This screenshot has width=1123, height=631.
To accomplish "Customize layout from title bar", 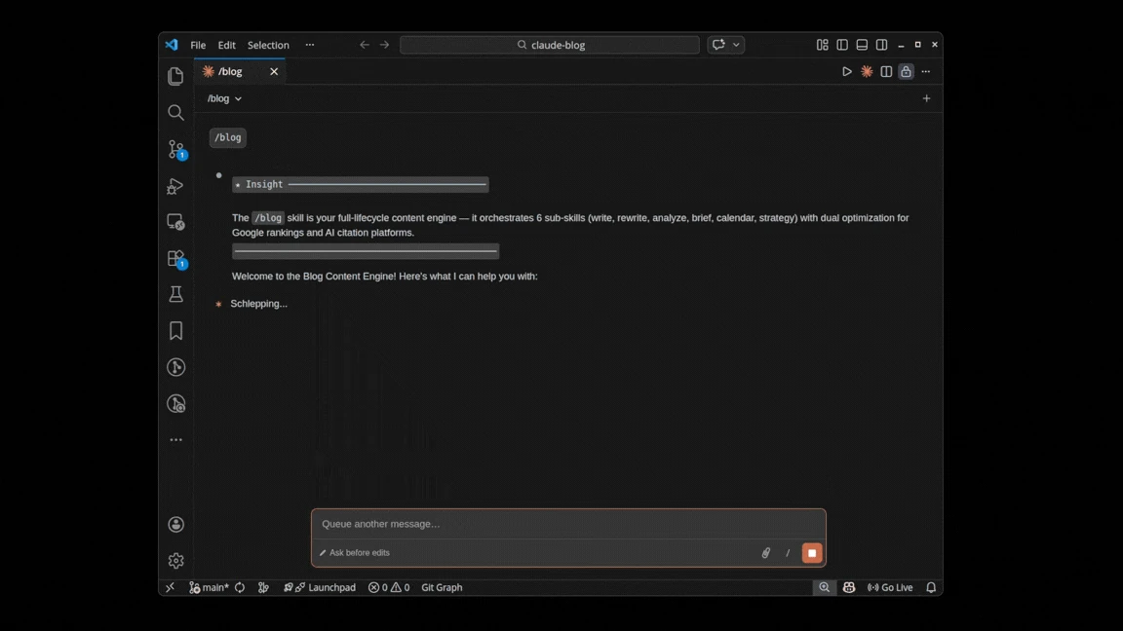I will 822,45.
